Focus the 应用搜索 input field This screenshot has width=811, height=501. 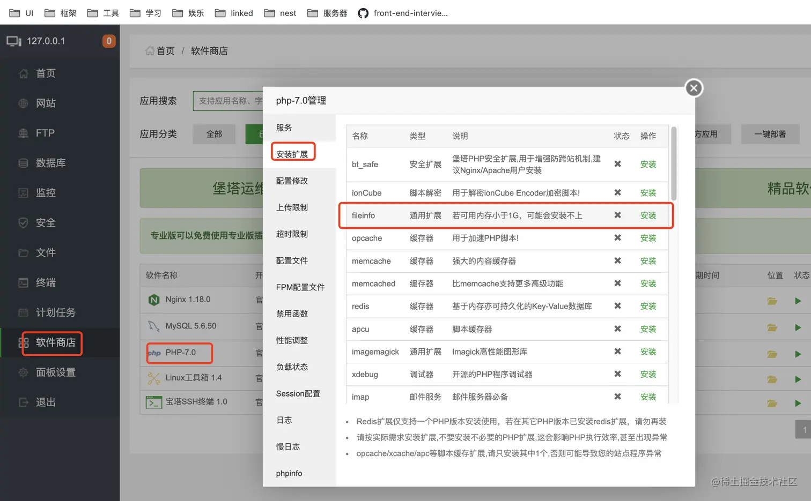228,101
